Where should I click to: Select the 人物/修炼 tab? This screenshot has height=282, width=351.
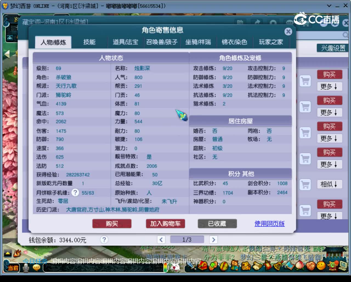click(53, 42)
